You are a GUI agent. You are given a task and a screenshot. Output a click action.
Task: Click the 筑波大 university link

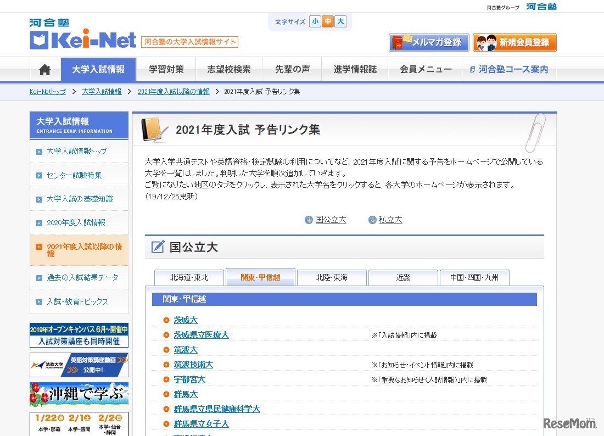pos(185,349)
